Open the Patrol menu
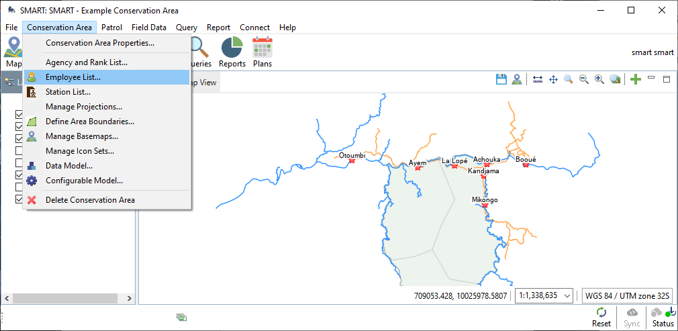This screenshot has width=678, height=331. point(111,28)
